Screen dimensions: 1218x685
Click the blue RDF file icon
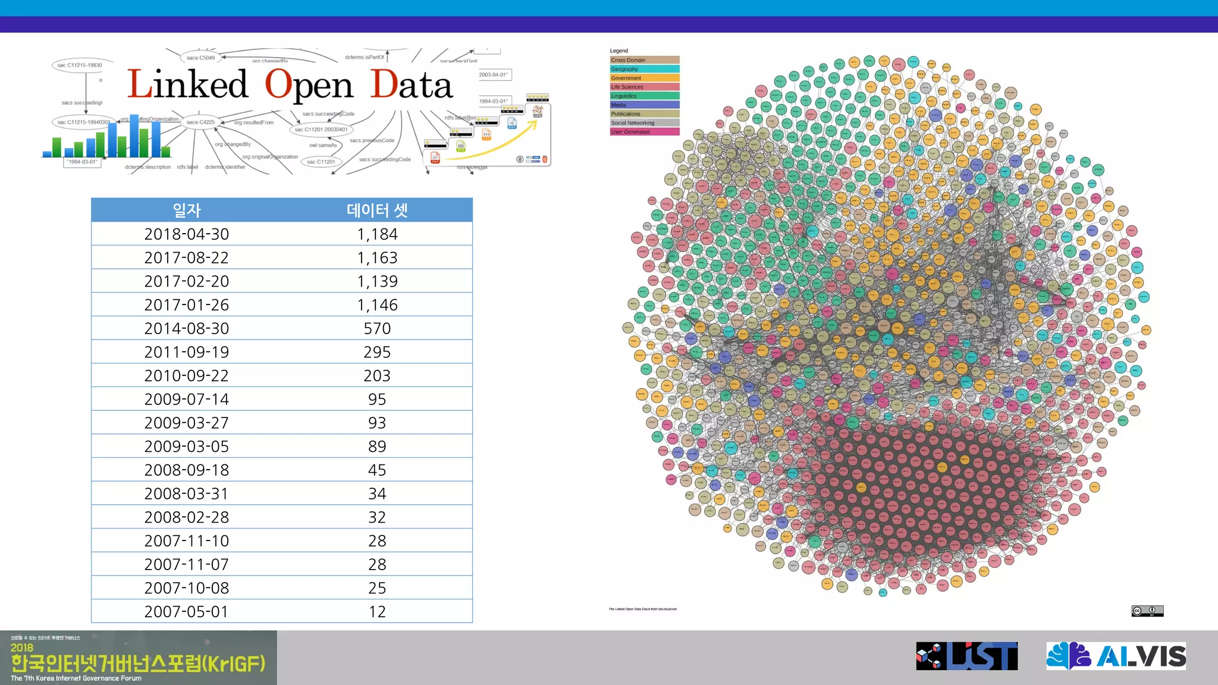(512, 123)
